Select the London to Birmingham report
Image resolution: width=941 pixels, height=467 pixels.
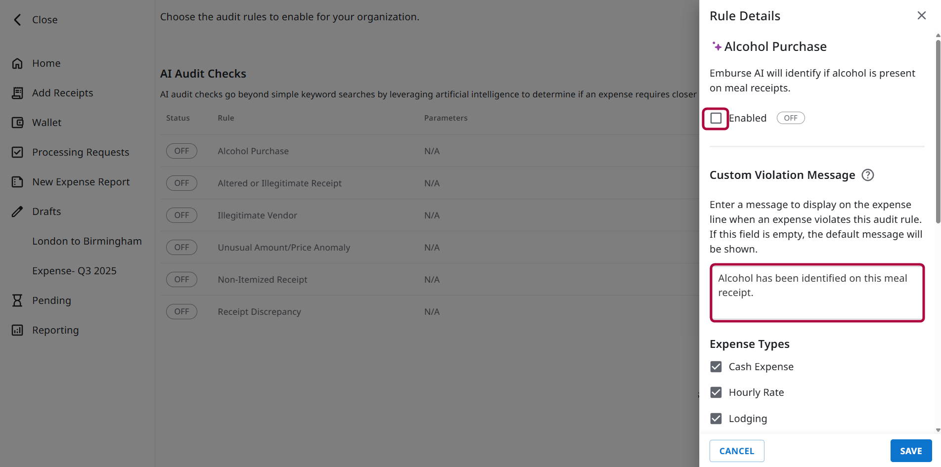[87, 241]
